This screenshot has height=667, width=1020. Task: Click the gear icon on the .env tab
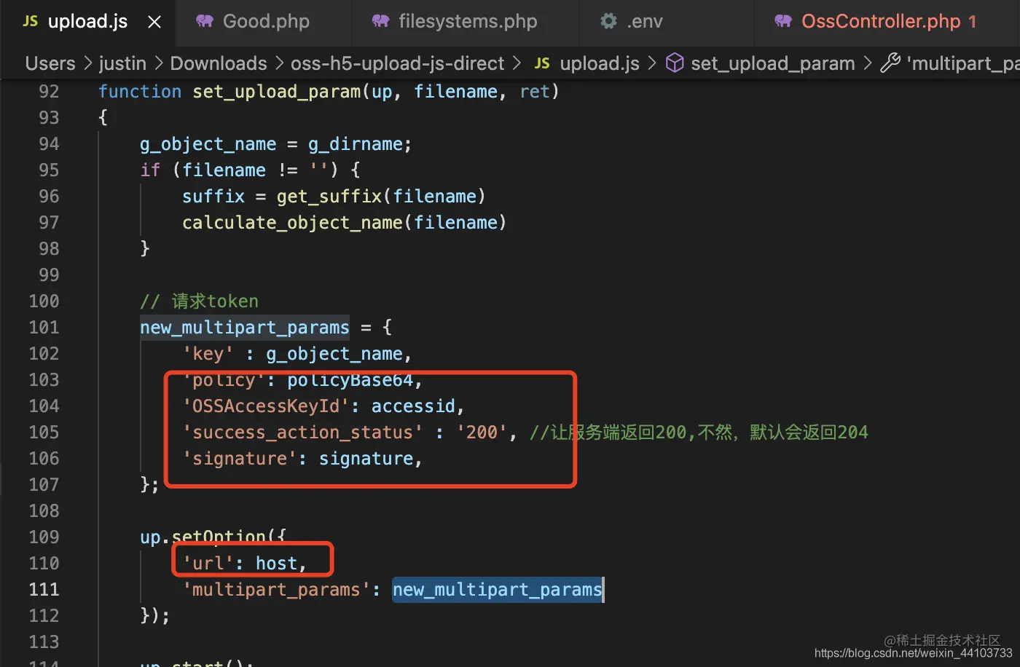pyautogui.click(x=608, y=21)
